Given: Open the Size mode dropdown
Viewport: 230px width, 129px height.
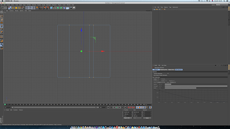Looking at the screenshot, I should tap(137, 118).
